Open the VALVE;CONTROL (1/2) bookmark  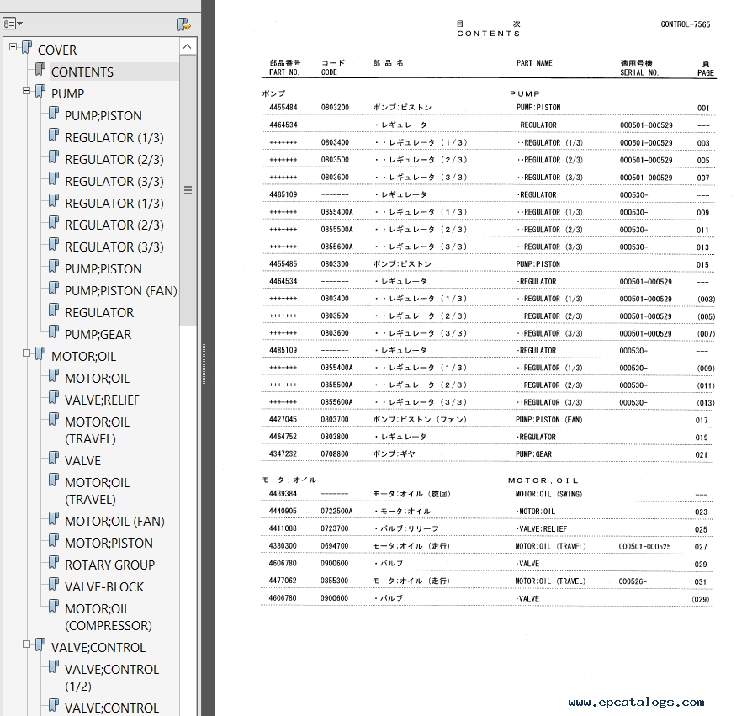point(112,677)
